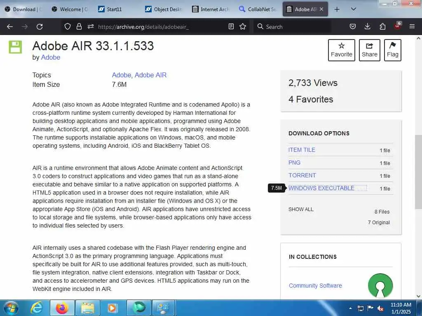Click the scrollbar down arrow
The width and height of the screenshot is (422, 316).
418,296
